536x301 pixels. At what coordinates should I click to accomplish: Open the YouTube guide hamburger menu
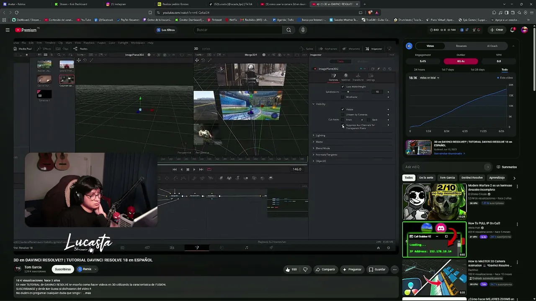tap(8, 30)
